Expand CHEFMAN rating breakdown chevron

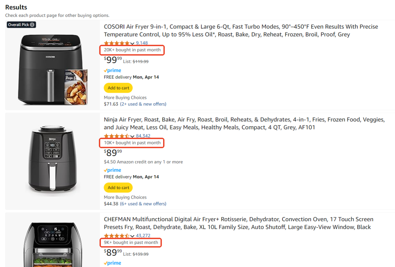pos(132,236)
